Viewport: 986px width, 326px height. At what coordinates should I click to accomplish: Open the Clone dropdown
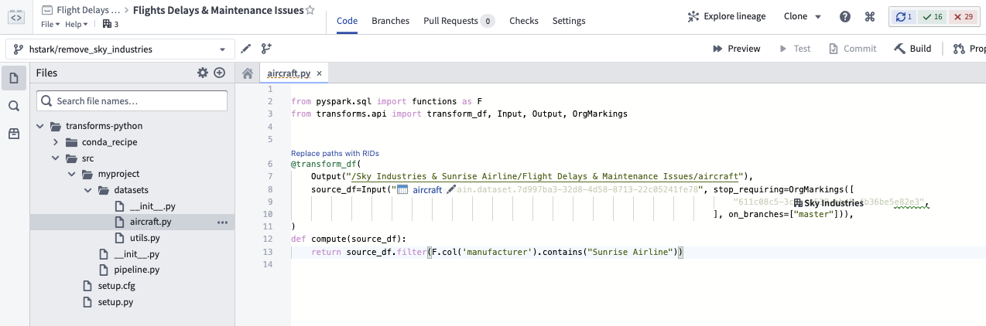coord(802,16)
